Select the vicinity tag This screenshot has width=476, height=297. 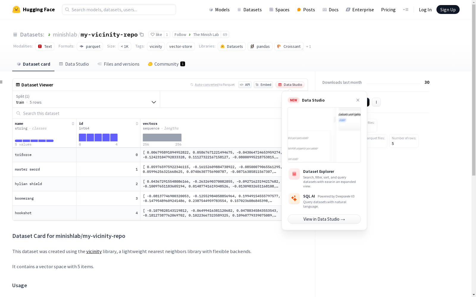pyautogui.click(x=156, y=46)
